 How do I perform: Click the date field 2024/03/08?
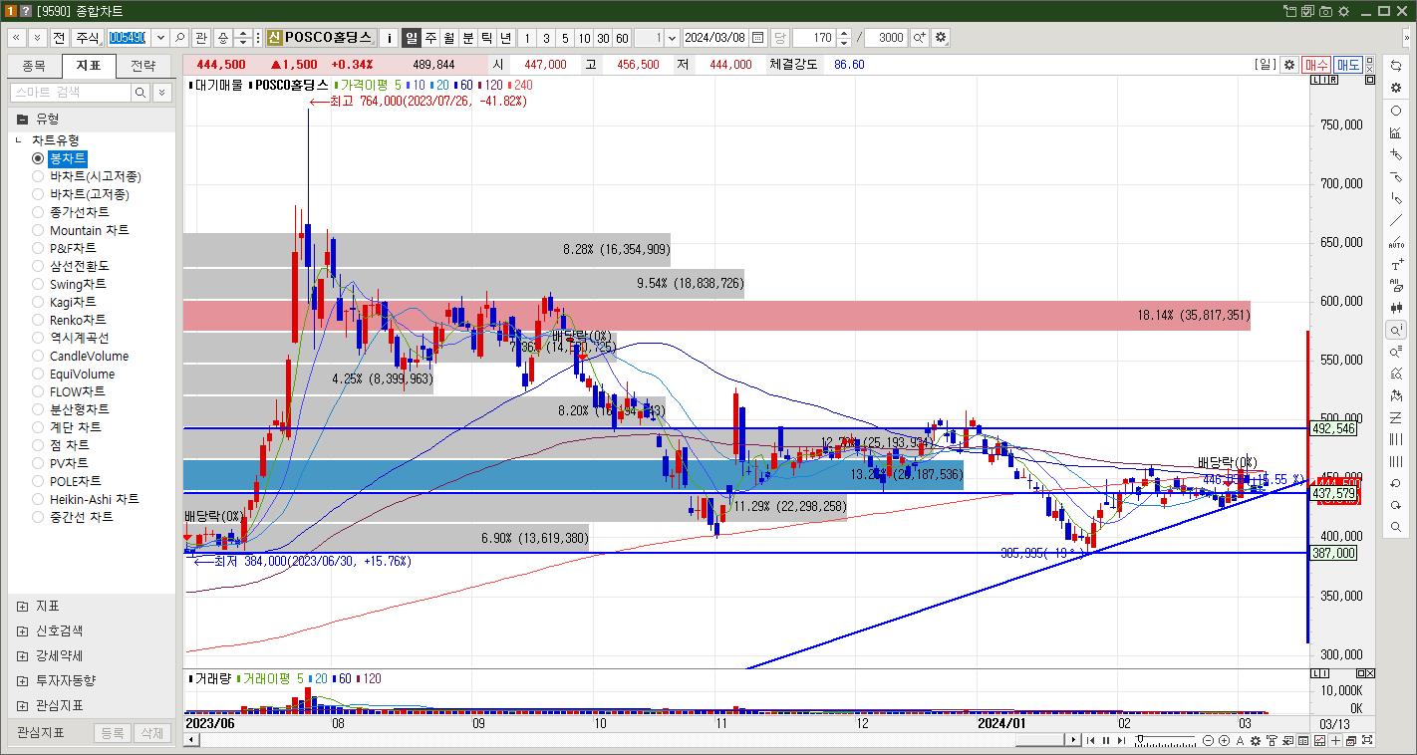coord(715,38)
